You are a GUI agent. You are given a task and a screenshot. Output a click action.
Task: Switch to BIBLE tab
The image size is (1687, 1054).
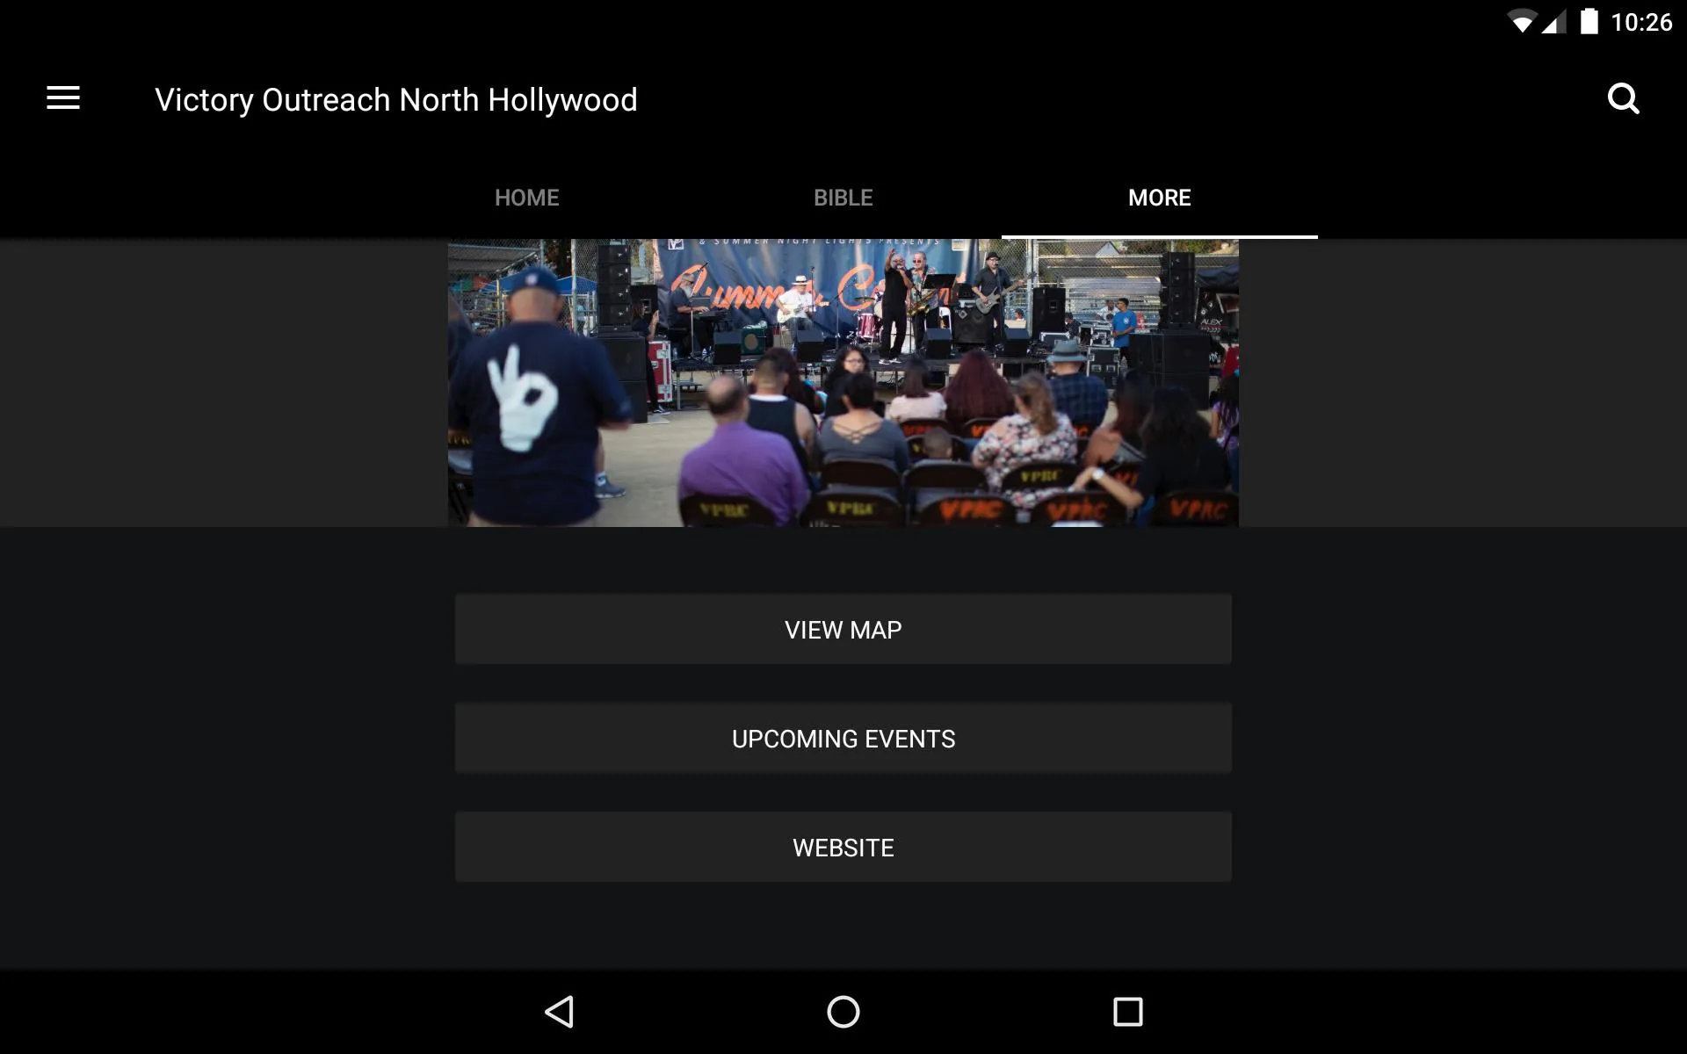(843, 198)
